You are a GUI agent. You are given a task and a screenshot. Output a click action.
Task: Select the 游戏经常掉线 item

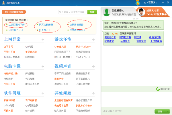(x=83, y=52)
